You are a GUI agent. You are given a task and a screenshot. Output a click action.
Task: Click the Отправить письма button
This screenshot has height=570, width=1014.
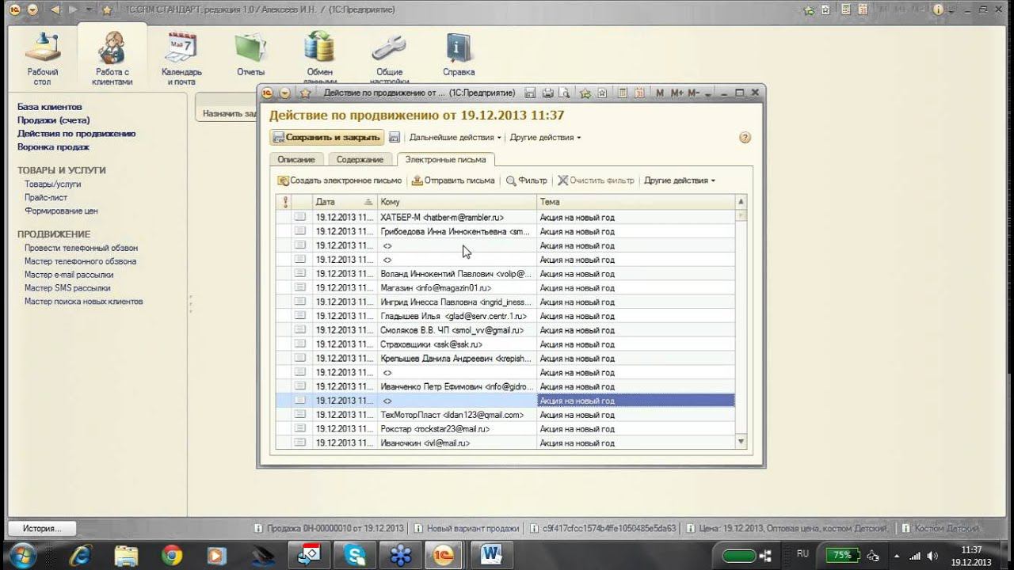click(454, 180)
